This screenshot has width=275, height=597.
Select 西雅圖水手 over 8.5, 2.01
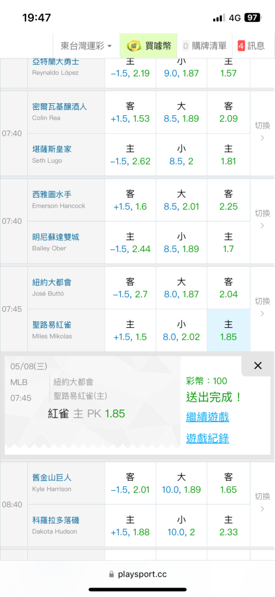181,200
